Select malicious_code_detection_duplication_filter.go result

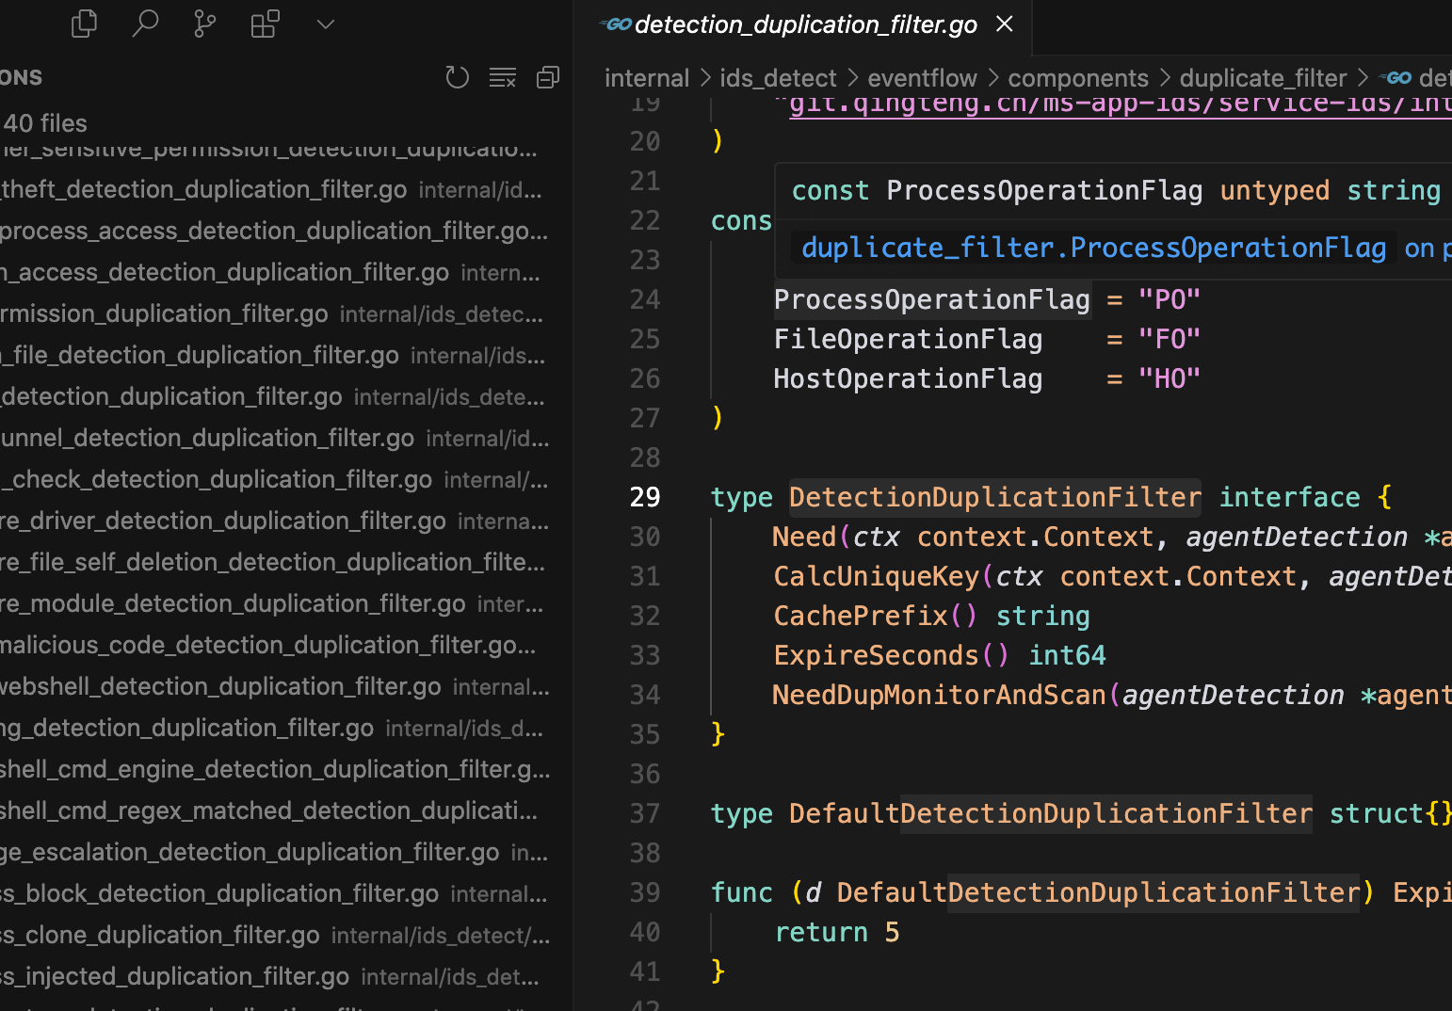[x=266, y=646]
